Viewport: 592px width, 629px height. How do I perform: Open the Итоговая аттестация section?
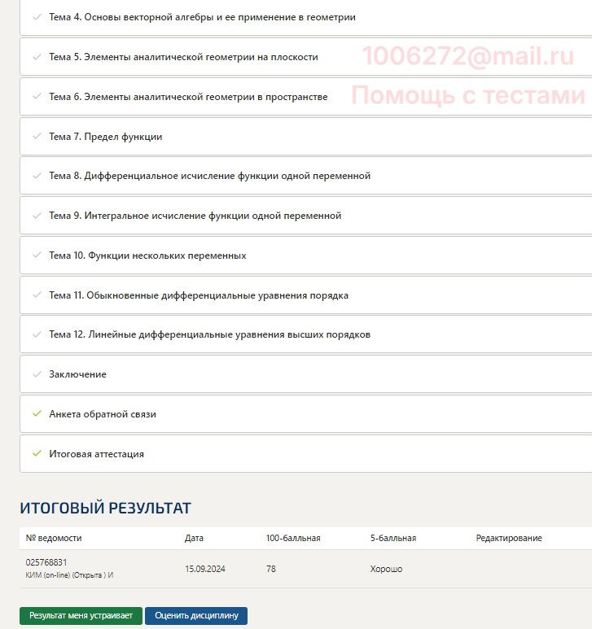96,454
